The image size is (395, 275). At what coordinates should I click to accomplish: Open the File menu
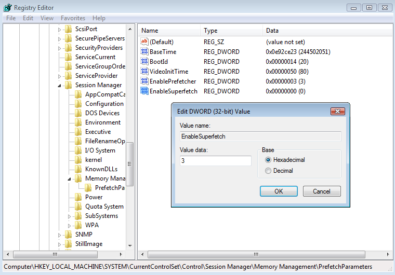(x=11, y=18)
